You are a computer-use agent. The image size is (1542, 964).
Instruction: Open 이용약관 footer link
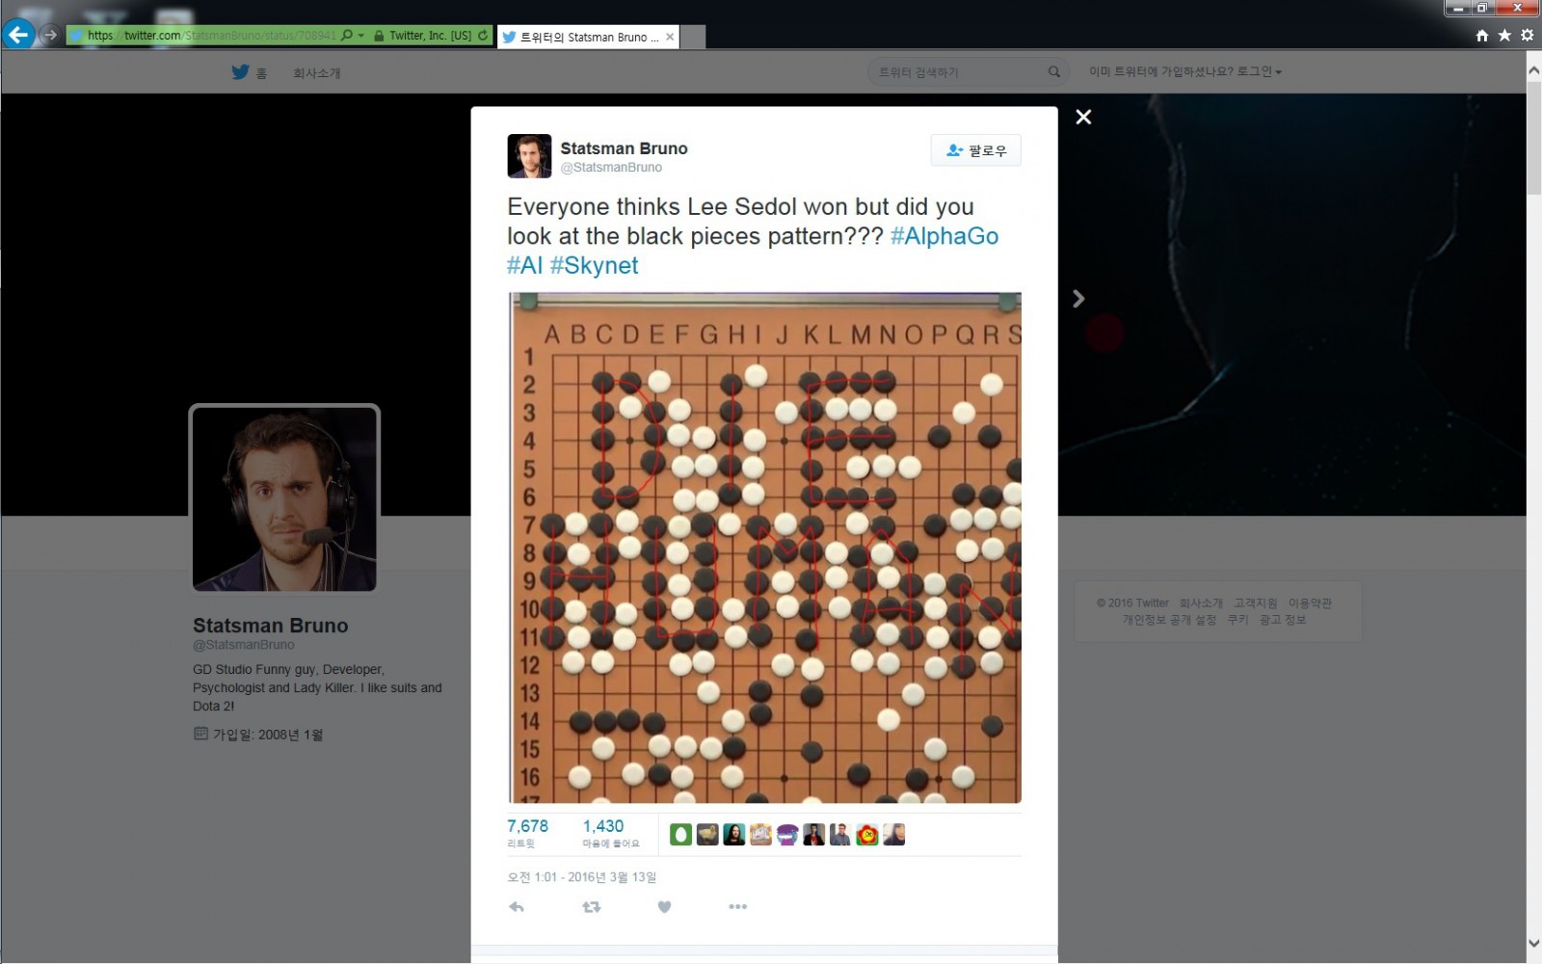point(1310,603)
